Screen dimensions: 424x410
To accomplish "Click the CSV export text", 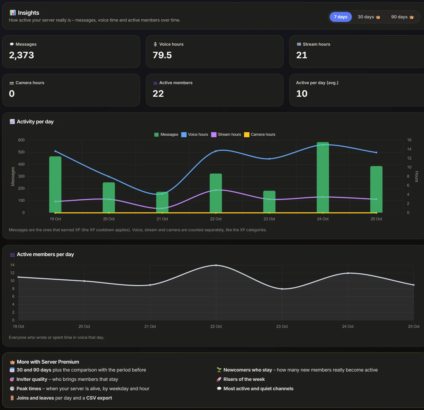I will tap(99, 398).
